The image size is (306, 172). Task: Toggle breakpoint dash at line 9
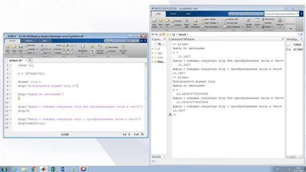pyautogui.click(x=11, y=98)
